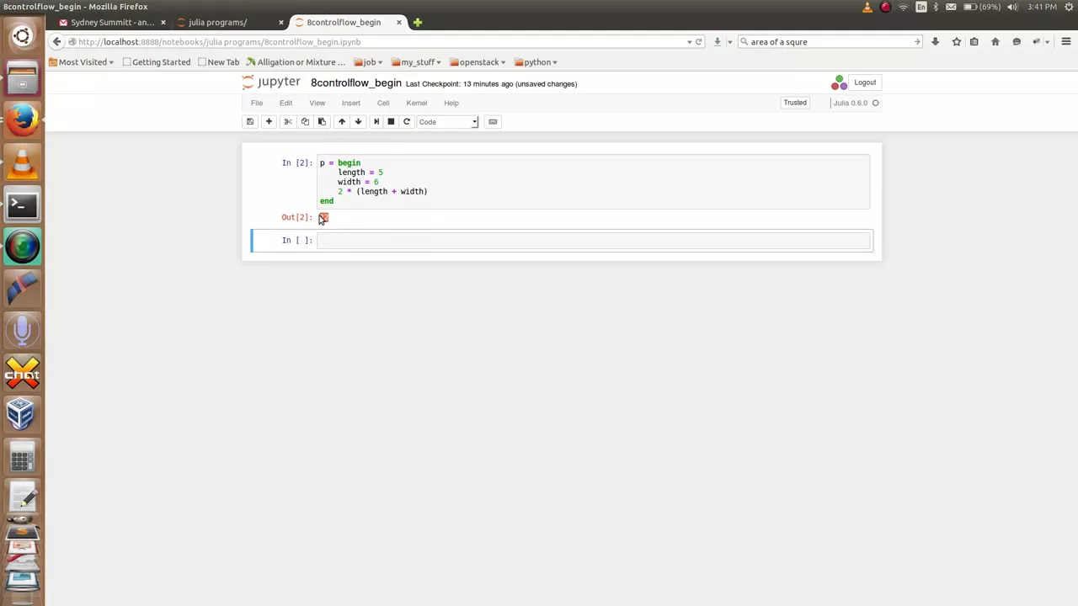1078x606 pixels.
Task: Restart the kernel with the circular arrow icon
Action: tap(407, 122)
